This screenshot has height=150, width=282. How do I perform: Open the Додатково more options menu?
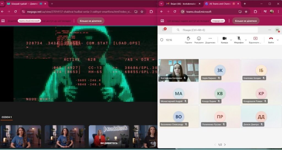pos(210,40)
